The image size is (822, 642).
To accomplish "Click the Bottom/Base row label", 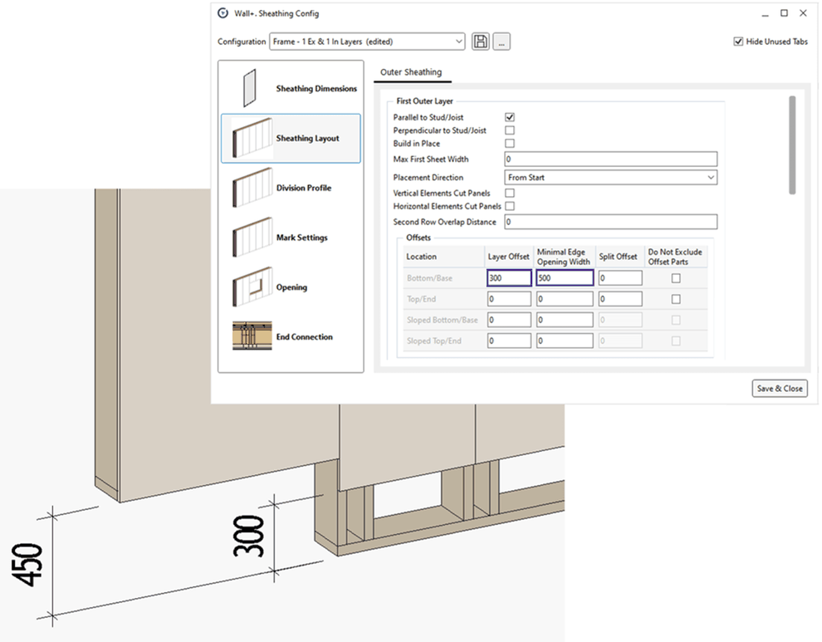I will (x=429, y=278).
